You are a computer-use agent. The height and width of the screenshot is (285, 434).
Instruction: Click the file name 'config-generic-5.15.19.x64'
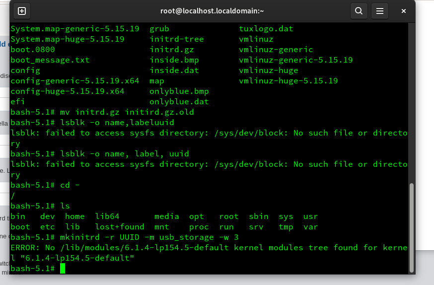pyautogui.click(x=75, y=81)
